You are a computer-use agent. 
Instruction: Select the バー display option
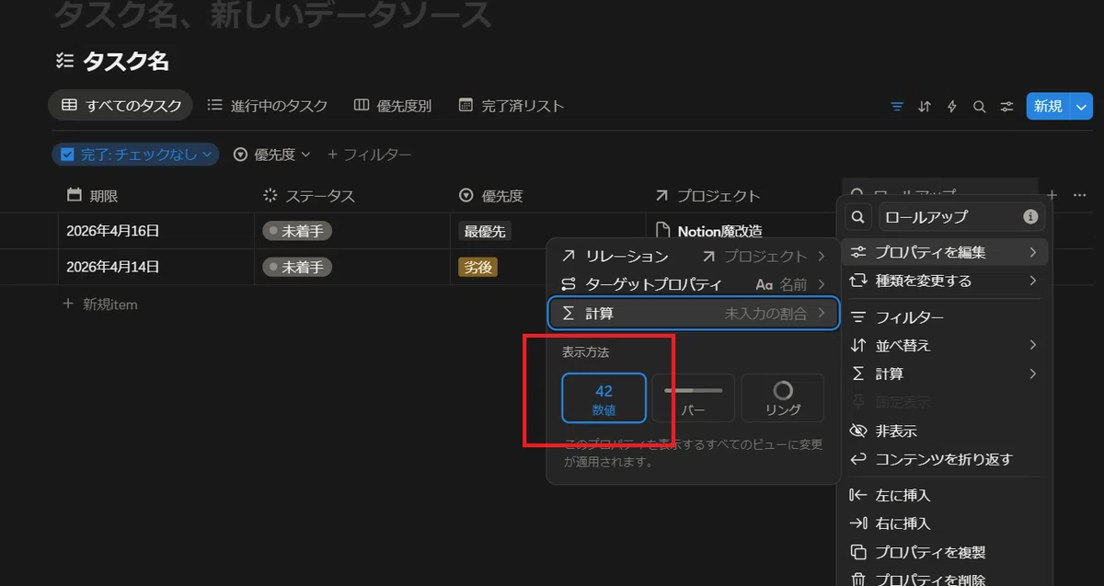(x=693, y=398)
